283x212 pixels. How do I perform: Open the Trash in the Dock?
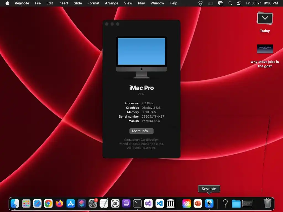click(x=268, y=203)
